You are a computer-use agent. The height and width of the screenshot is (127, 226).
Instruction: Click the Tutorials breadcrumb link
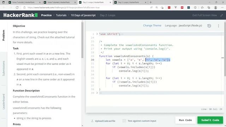(61, 15)
